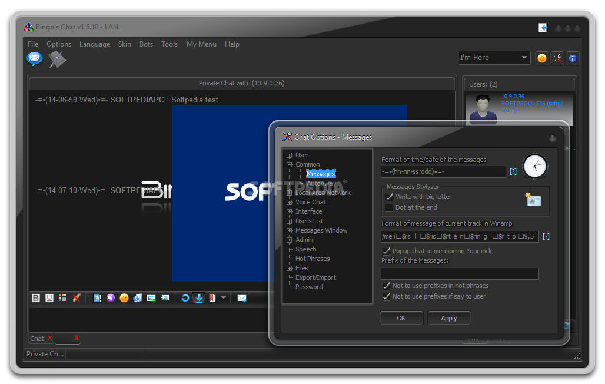This screenshot has height=384, width=605.
Task: Click the analog clock icon in Chat Options
Action: (x=535, y=166)
